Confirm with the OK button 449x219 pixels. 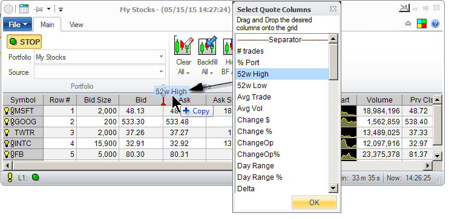(x=314, y=203)
